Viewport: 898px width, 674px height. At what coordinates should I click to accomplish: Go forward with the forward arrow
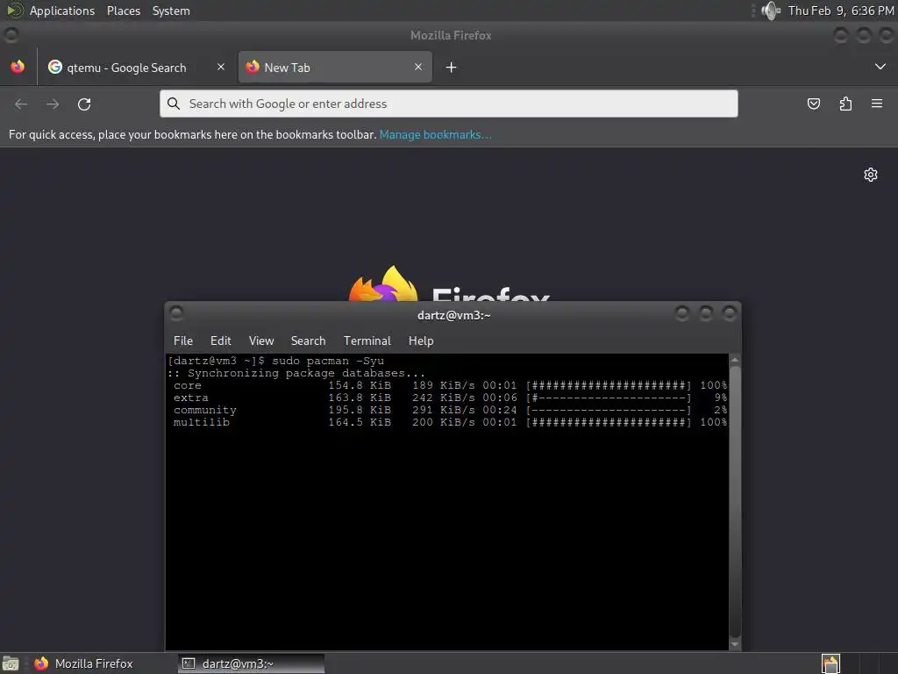click(x=53, y=104)
